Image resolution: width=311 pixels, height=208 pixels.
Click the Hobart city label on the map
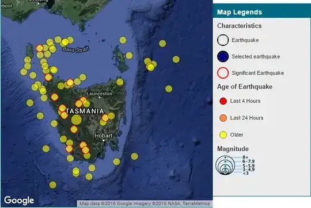103,136
